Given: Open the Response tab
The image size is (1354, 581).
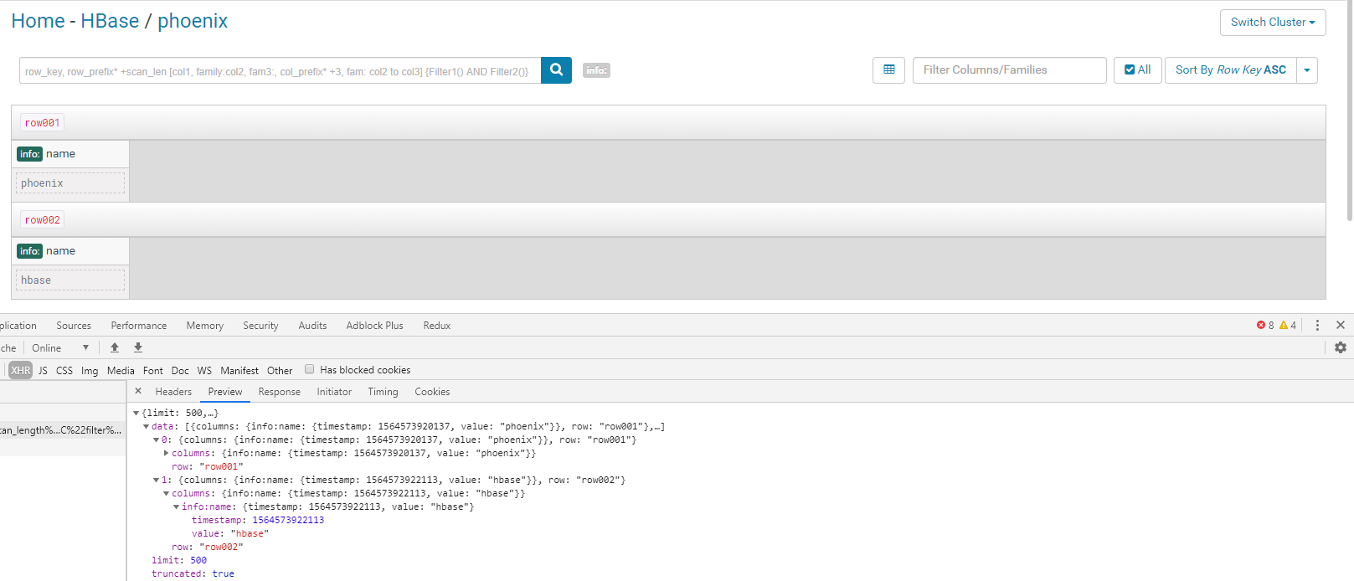Looking at the screenshot, I should pos(279,391).
